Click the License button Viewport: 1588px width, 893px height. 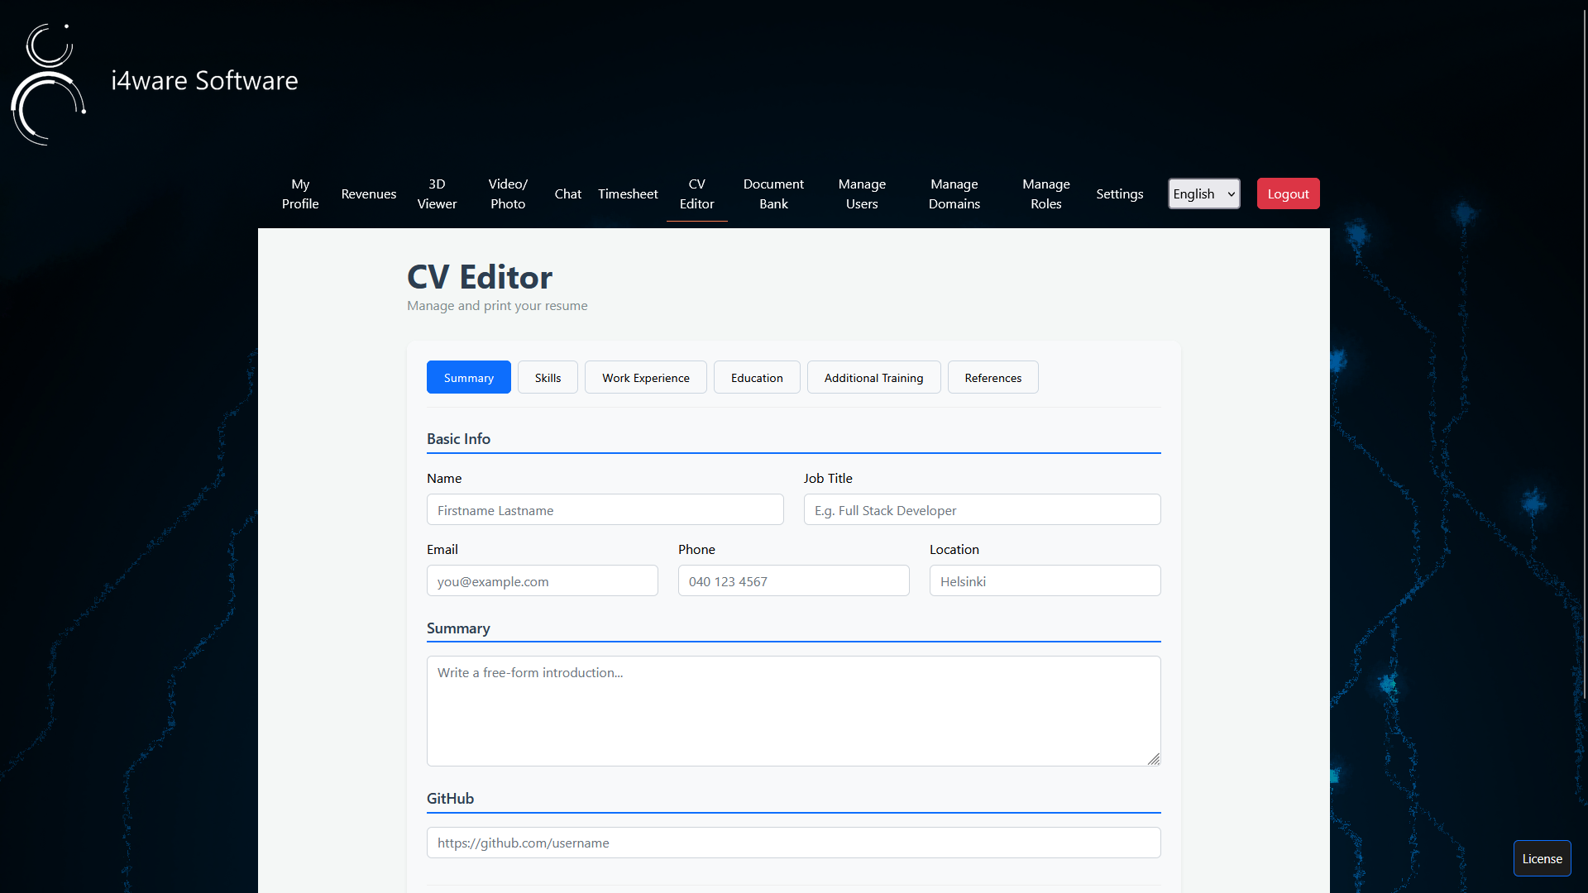(1543, 858)
